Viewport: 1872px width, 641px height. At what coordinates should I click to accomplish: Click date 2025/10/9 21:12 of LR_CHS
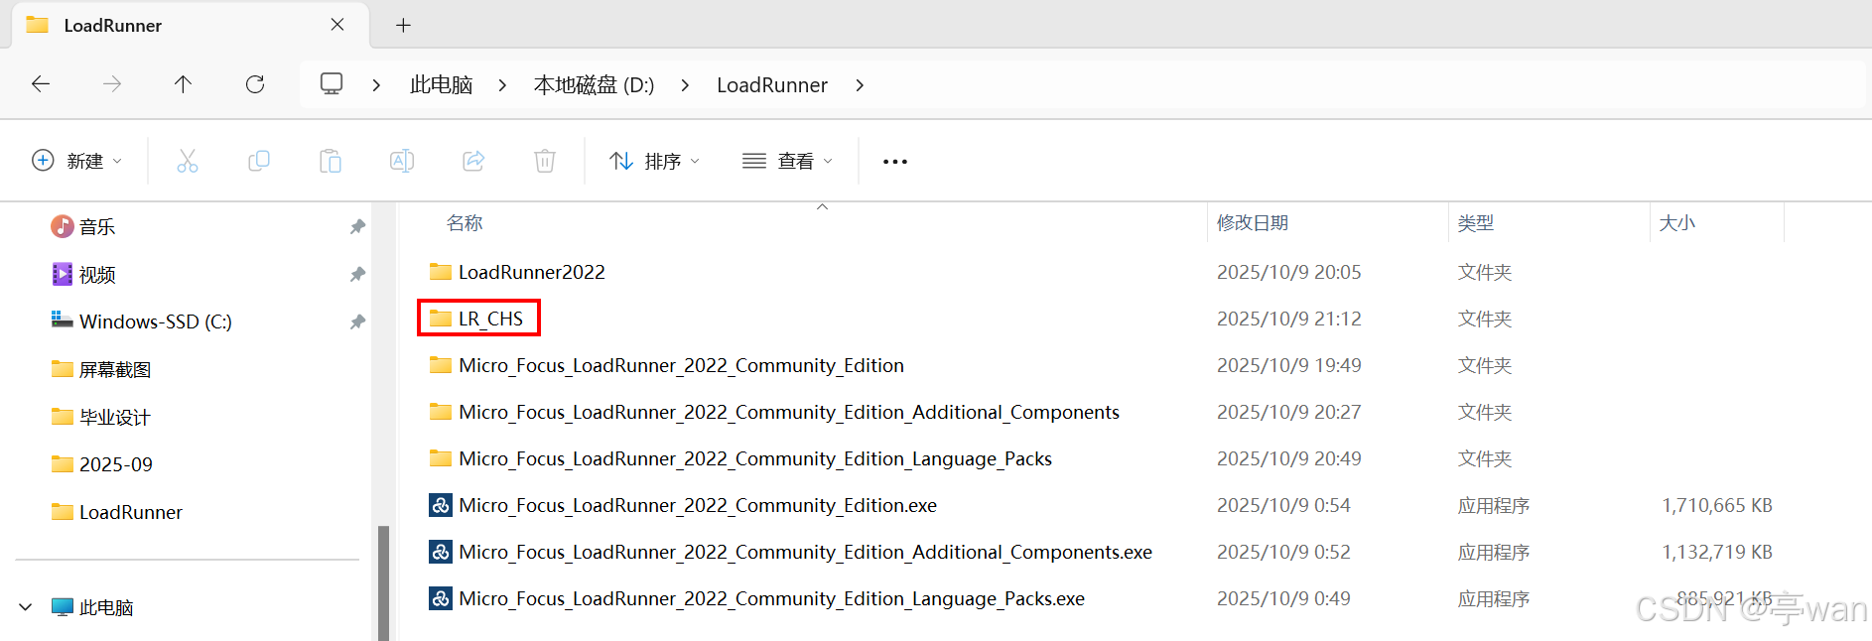tap(1289, 319)
